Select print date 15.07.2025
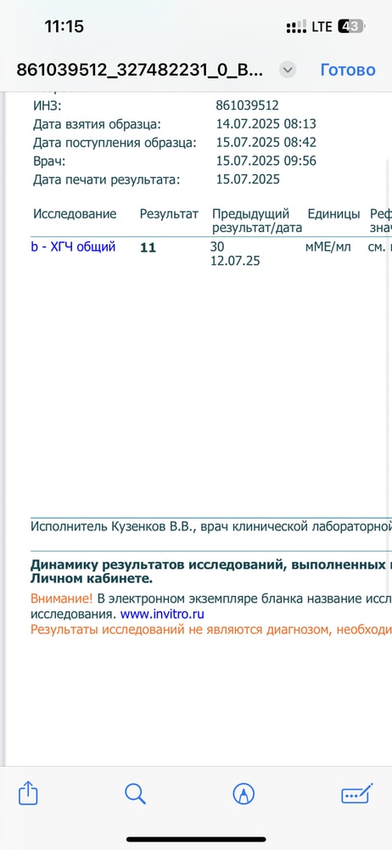Image resolution: width=392 pixels, height=850 pixels. click(x=248, y=179)
